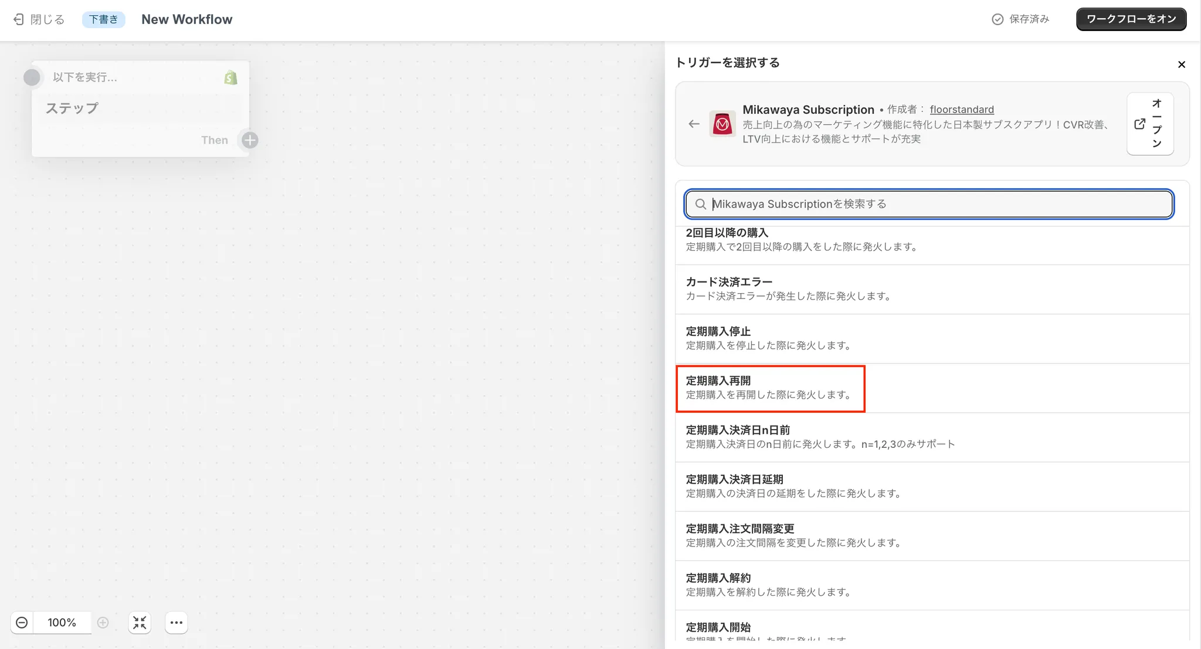Click the 100% zoom level display
1201x649 pixels.
62,623
